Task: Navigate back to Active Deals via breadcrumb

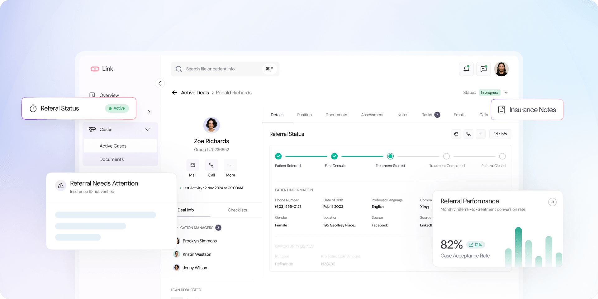Action: click(x=195, y=93)
